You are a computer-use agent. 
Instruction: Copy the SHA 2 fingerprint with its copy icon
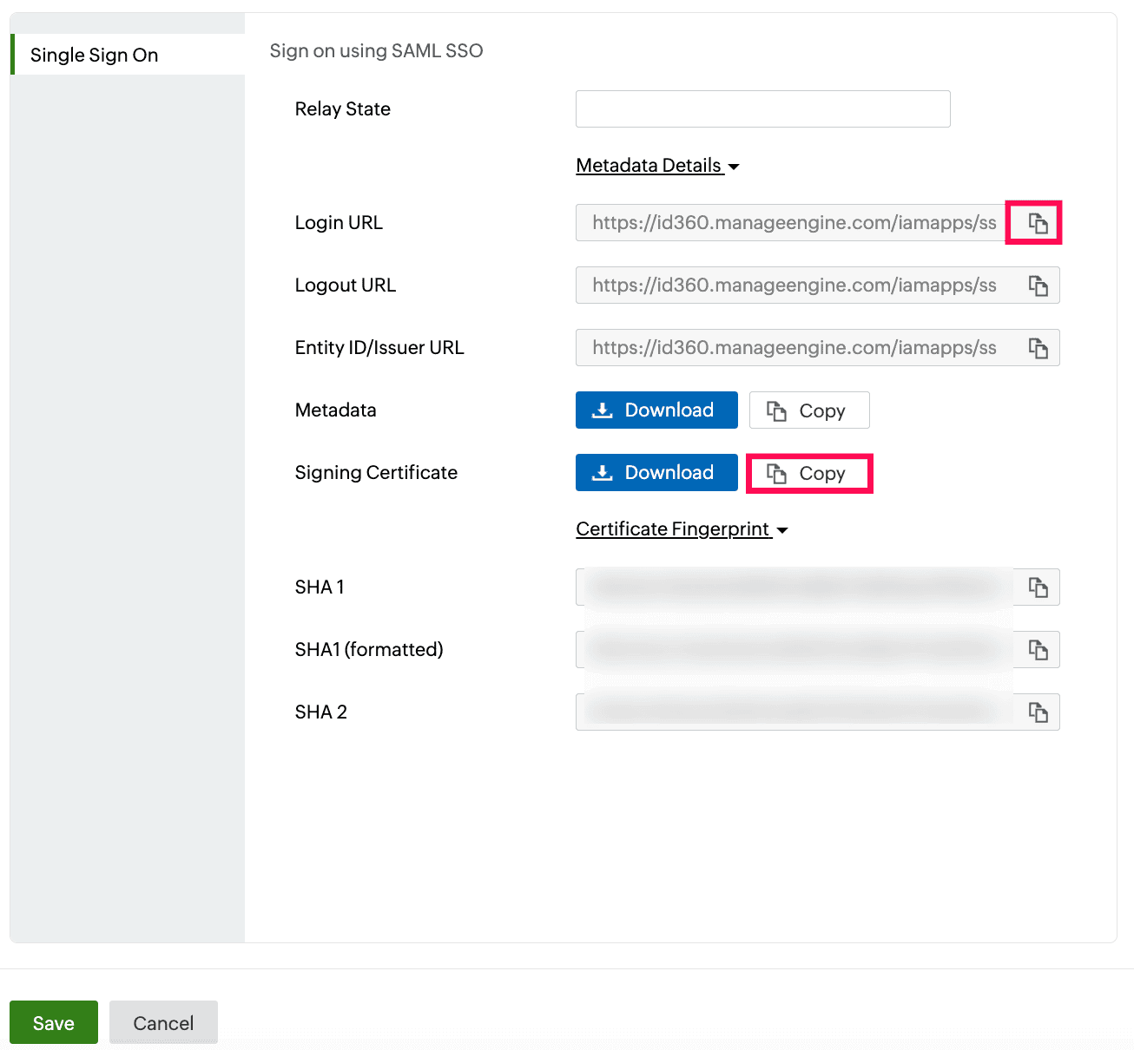[x=1038, y=712]
